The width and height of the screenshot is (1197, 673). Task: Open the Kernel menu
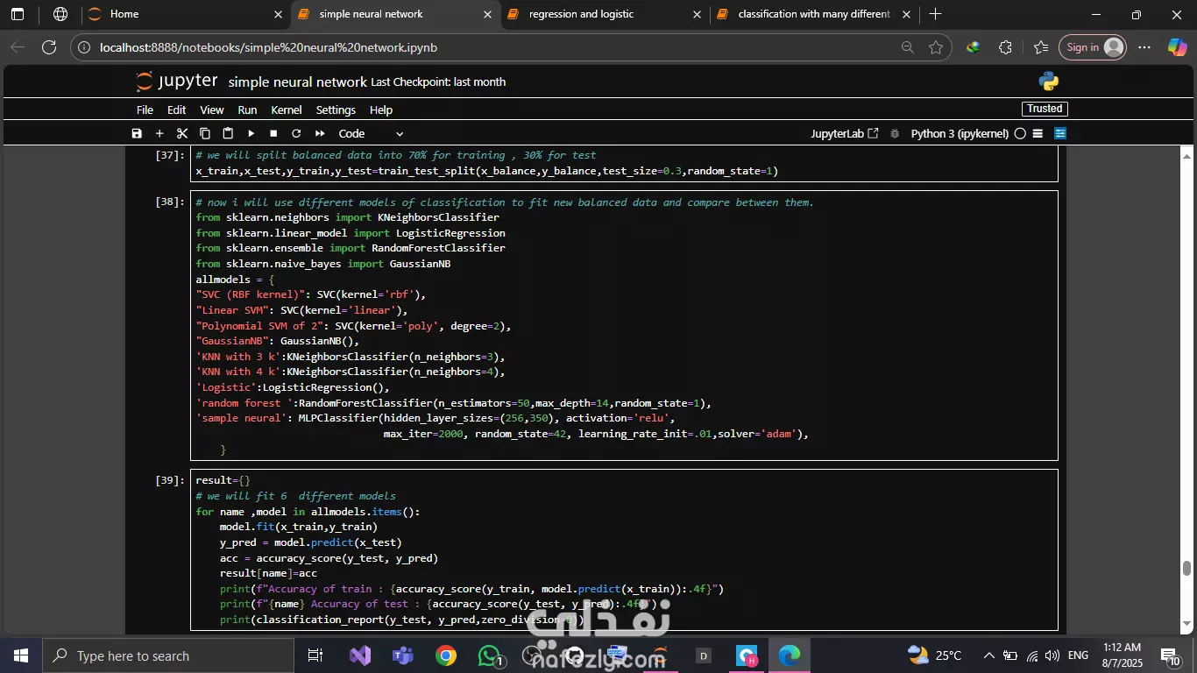click(x=287, y=110)
